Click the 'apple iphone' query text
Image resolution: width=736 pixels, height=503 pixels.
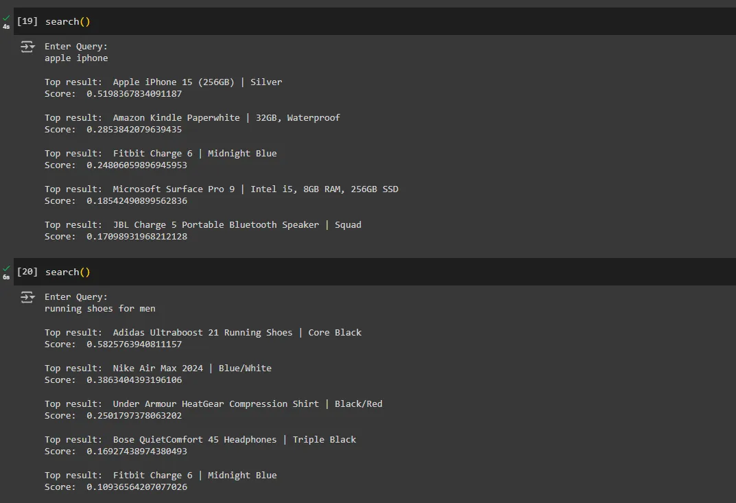click(76, 58)
